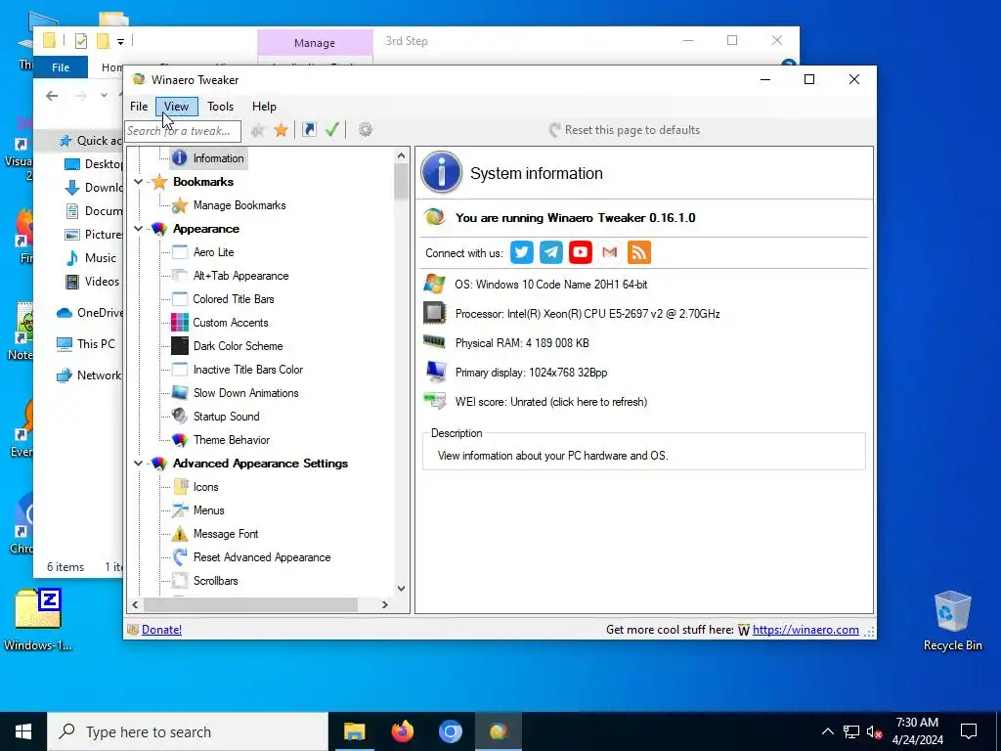1001x751 pixels.
Task: Select Theme Behavior in the tree
Action: (231, 440)
